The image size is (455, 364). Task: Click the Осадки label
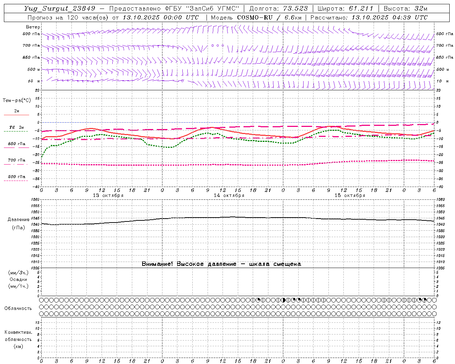coord(18,279)
